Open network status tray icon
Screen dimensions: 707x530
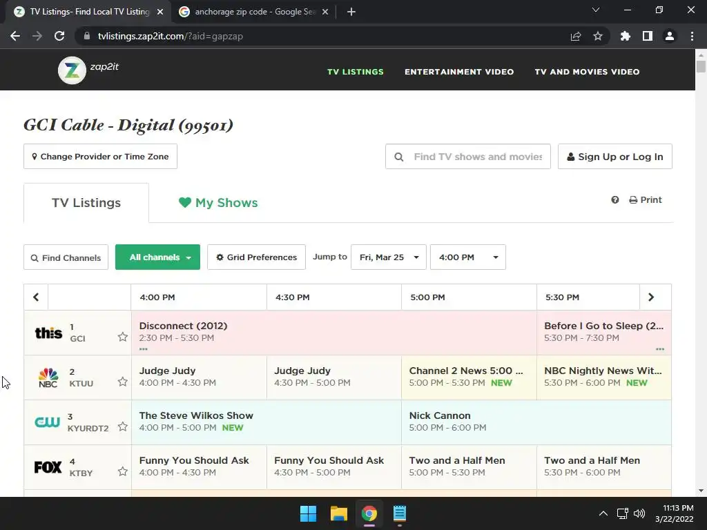(623, 513)
